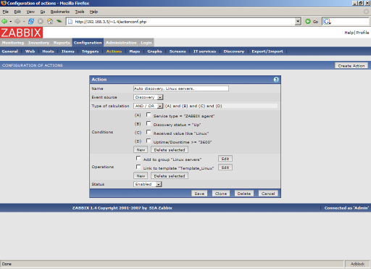Open the Items configuration submenu
Image resolution: width=371 pixels, height=269 pixels.
coord(68,51)
